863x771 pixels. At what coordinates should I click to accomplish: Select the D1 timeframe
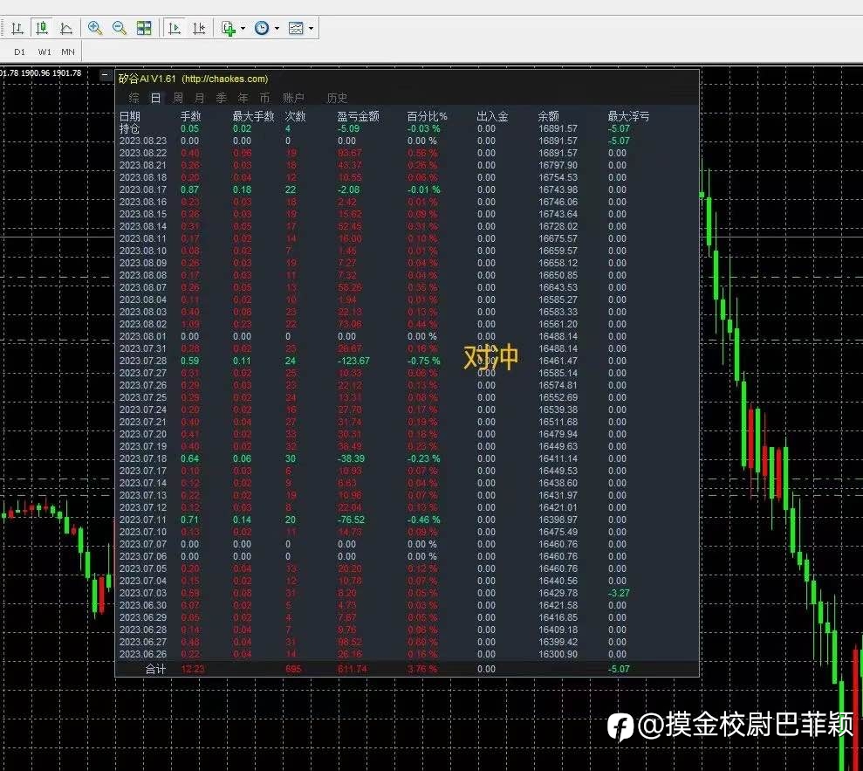click(x=20, y=52)
